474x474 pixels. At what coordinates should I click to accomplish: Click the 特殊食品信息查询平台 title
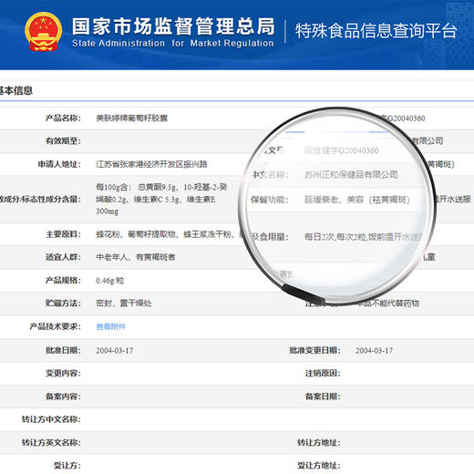[x=376, y=31]
